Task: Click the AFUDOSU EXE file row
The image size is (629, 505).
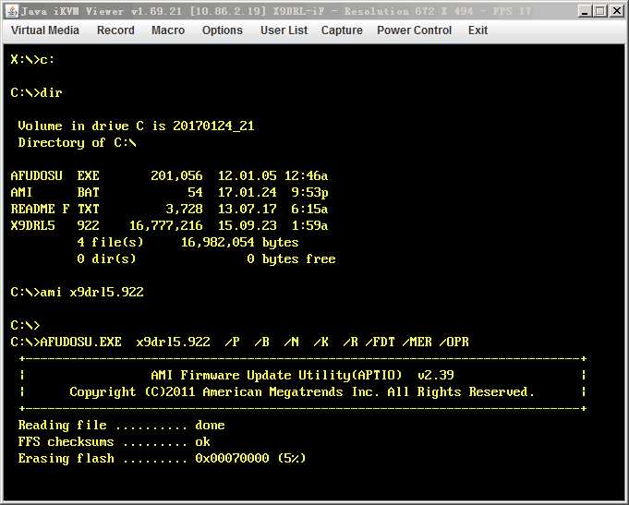Action: point(169,175)
